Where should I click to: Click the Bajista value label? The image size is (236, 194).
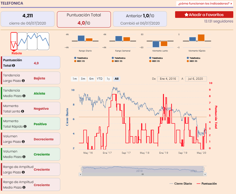(39, 78)
